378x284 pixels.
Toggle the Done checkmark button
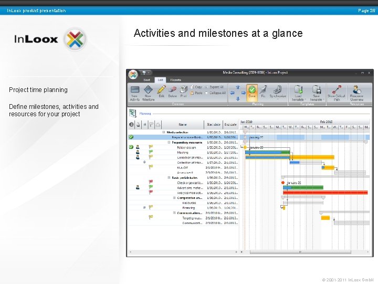click(252, 92)
